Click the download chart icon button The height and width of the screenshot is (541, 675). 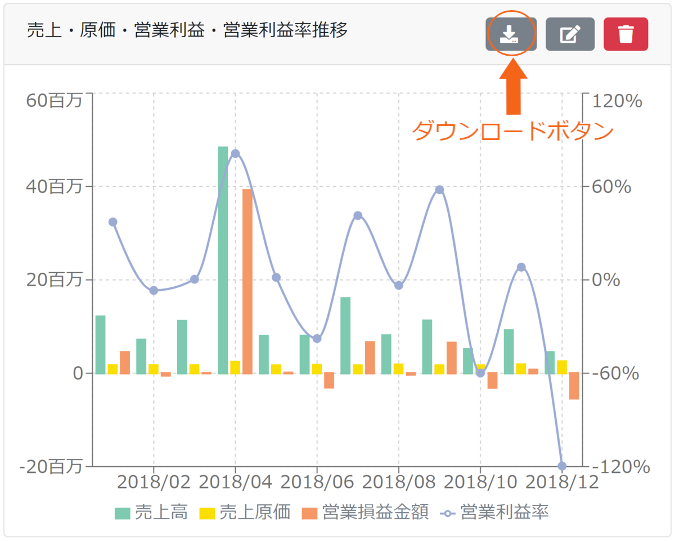click(511, 34)
